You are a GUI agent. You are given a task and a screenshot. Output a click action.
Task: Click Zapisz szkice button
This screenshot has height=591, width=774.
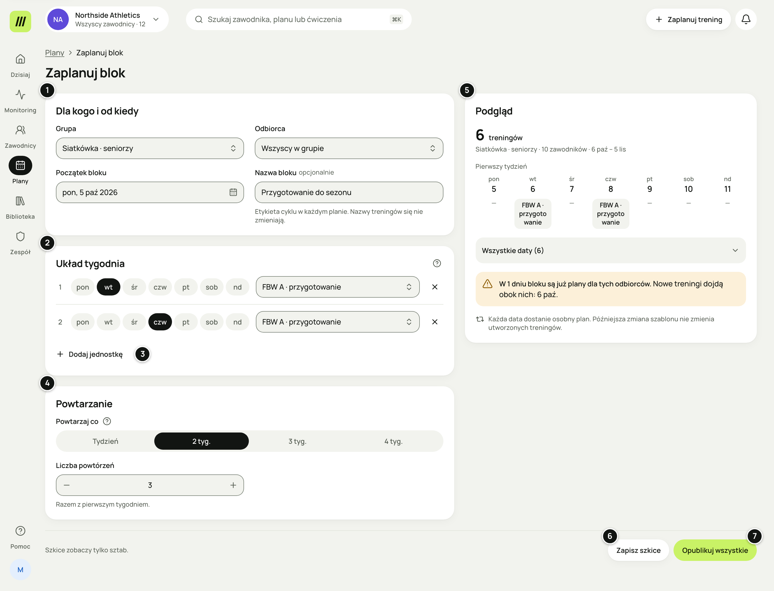click(638, 550)
